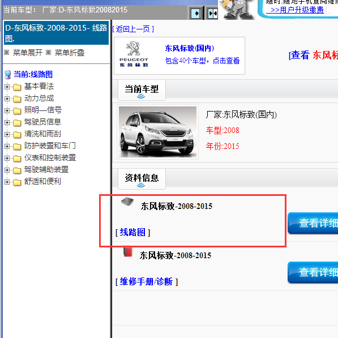
Task: Select 基本看法 tree label
Action: [39, 86]
